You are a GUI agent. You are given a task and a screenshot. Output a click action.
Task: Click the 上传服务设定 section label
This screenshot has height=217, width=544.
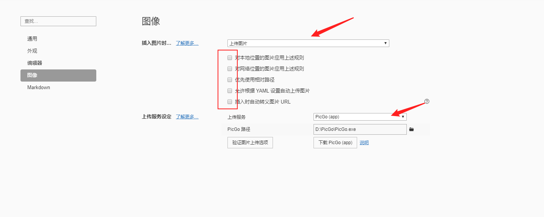pyautogui.click(x=157, y=117)
